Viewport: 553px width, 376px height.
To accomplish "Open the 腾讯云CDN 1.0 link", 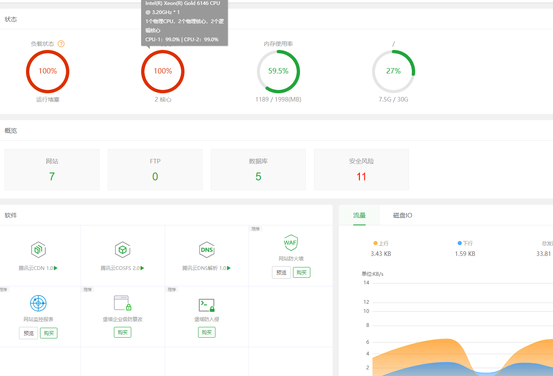I will pyautogui.click(x=35, y=268).
